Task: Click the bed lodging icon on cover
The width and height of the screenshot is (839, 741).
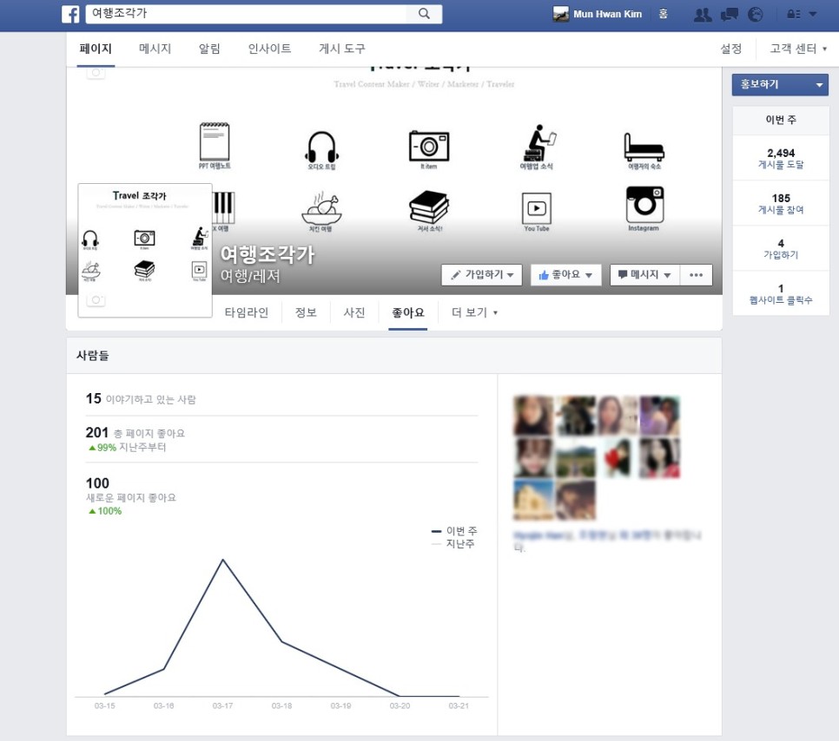Action: (x=644, y=147)
